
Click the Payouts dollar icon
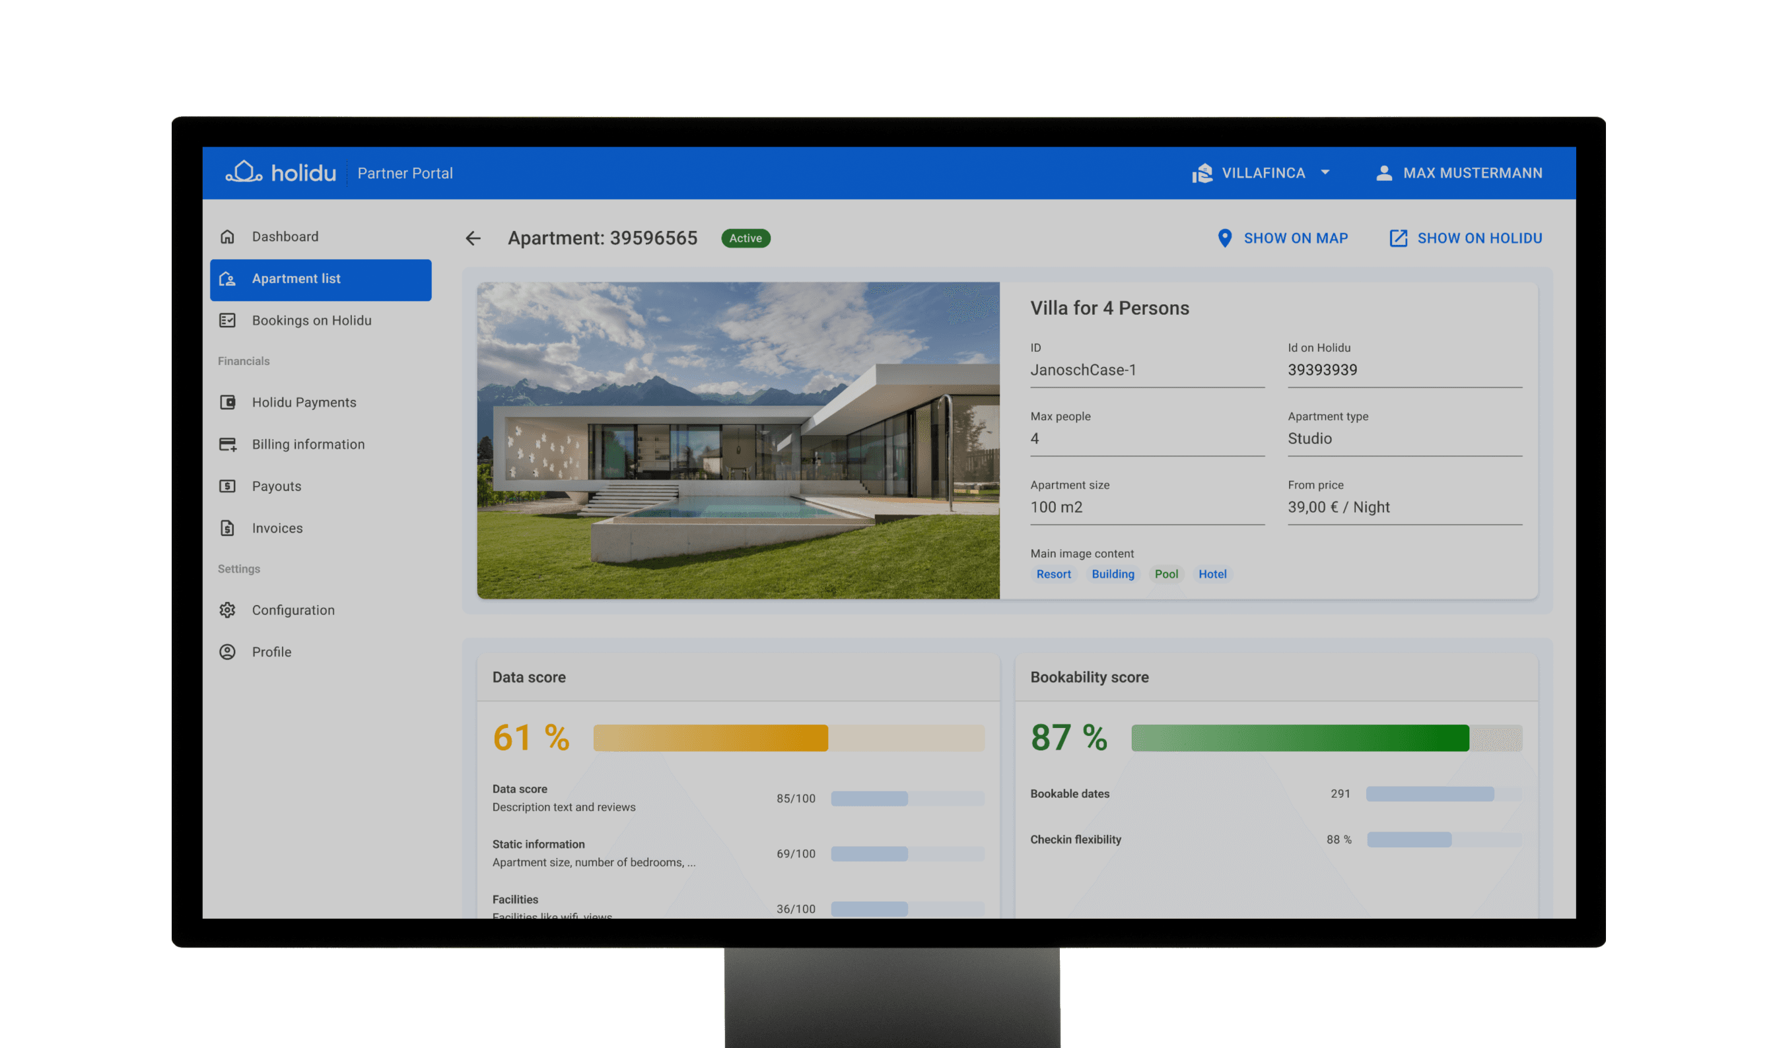(226, 486)
